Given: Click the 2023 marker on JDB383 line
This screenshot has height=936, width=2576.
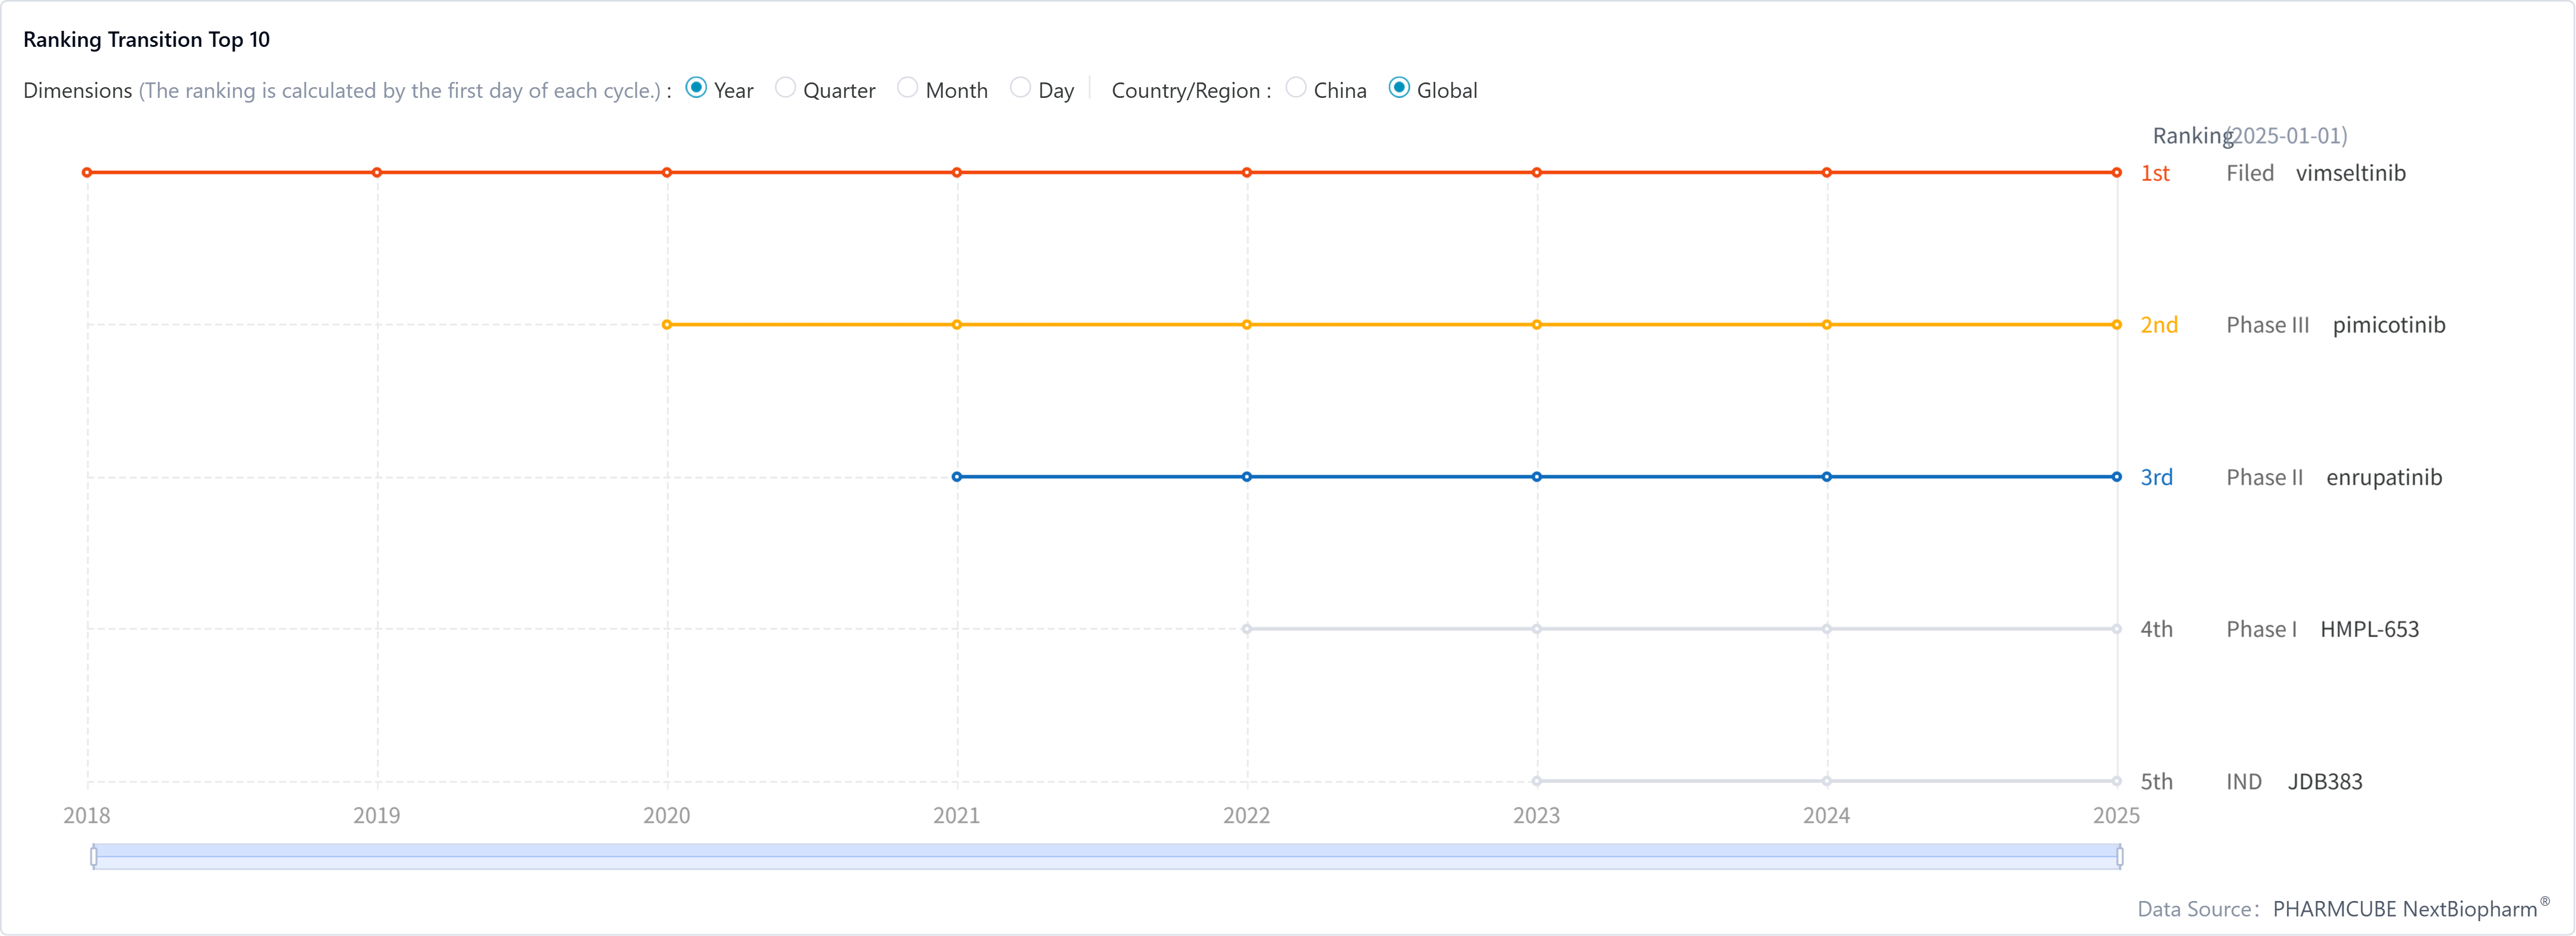Looking at the screenshot, I should pos(1537,781).
